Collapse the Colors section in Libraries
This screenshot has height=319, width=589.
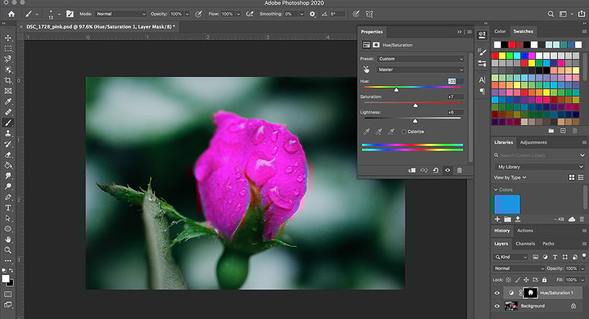coord(496,190)
